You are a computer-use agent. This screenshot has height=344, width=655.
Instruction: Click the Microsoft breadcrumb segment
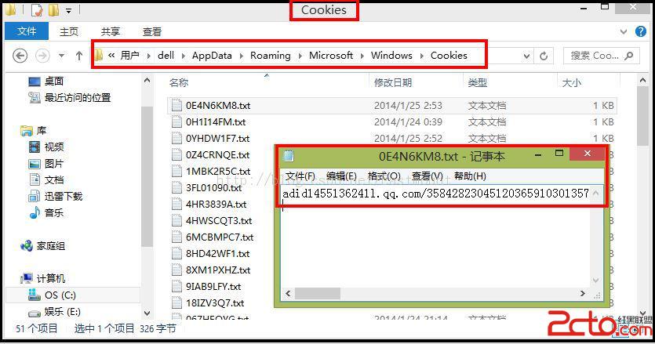coord(331,55)
